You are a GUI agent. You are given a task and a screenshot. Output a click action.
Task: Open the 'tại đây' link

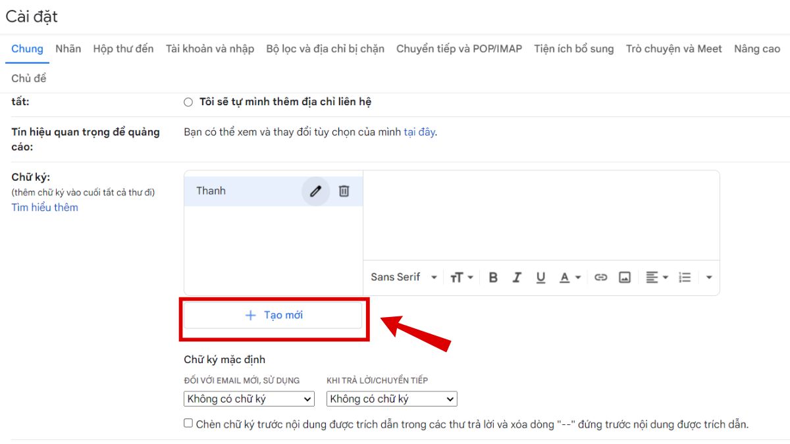[x=419, y=132]
